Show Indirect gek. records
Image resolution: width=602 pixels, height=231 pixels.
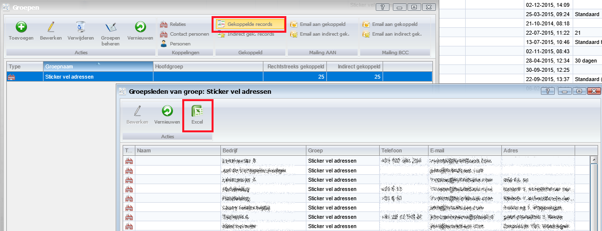250,34
